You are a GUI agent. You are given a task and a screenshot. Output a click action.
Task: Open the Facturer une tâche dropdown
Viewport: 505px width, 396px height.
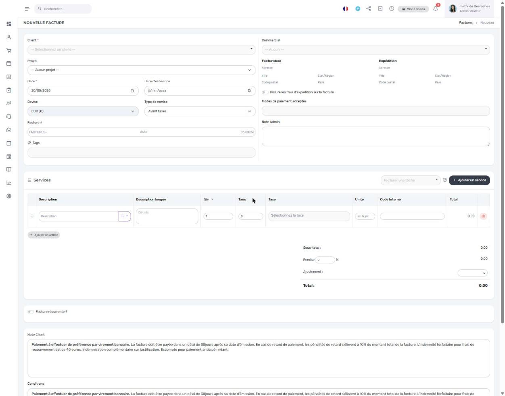coord(410,180)
